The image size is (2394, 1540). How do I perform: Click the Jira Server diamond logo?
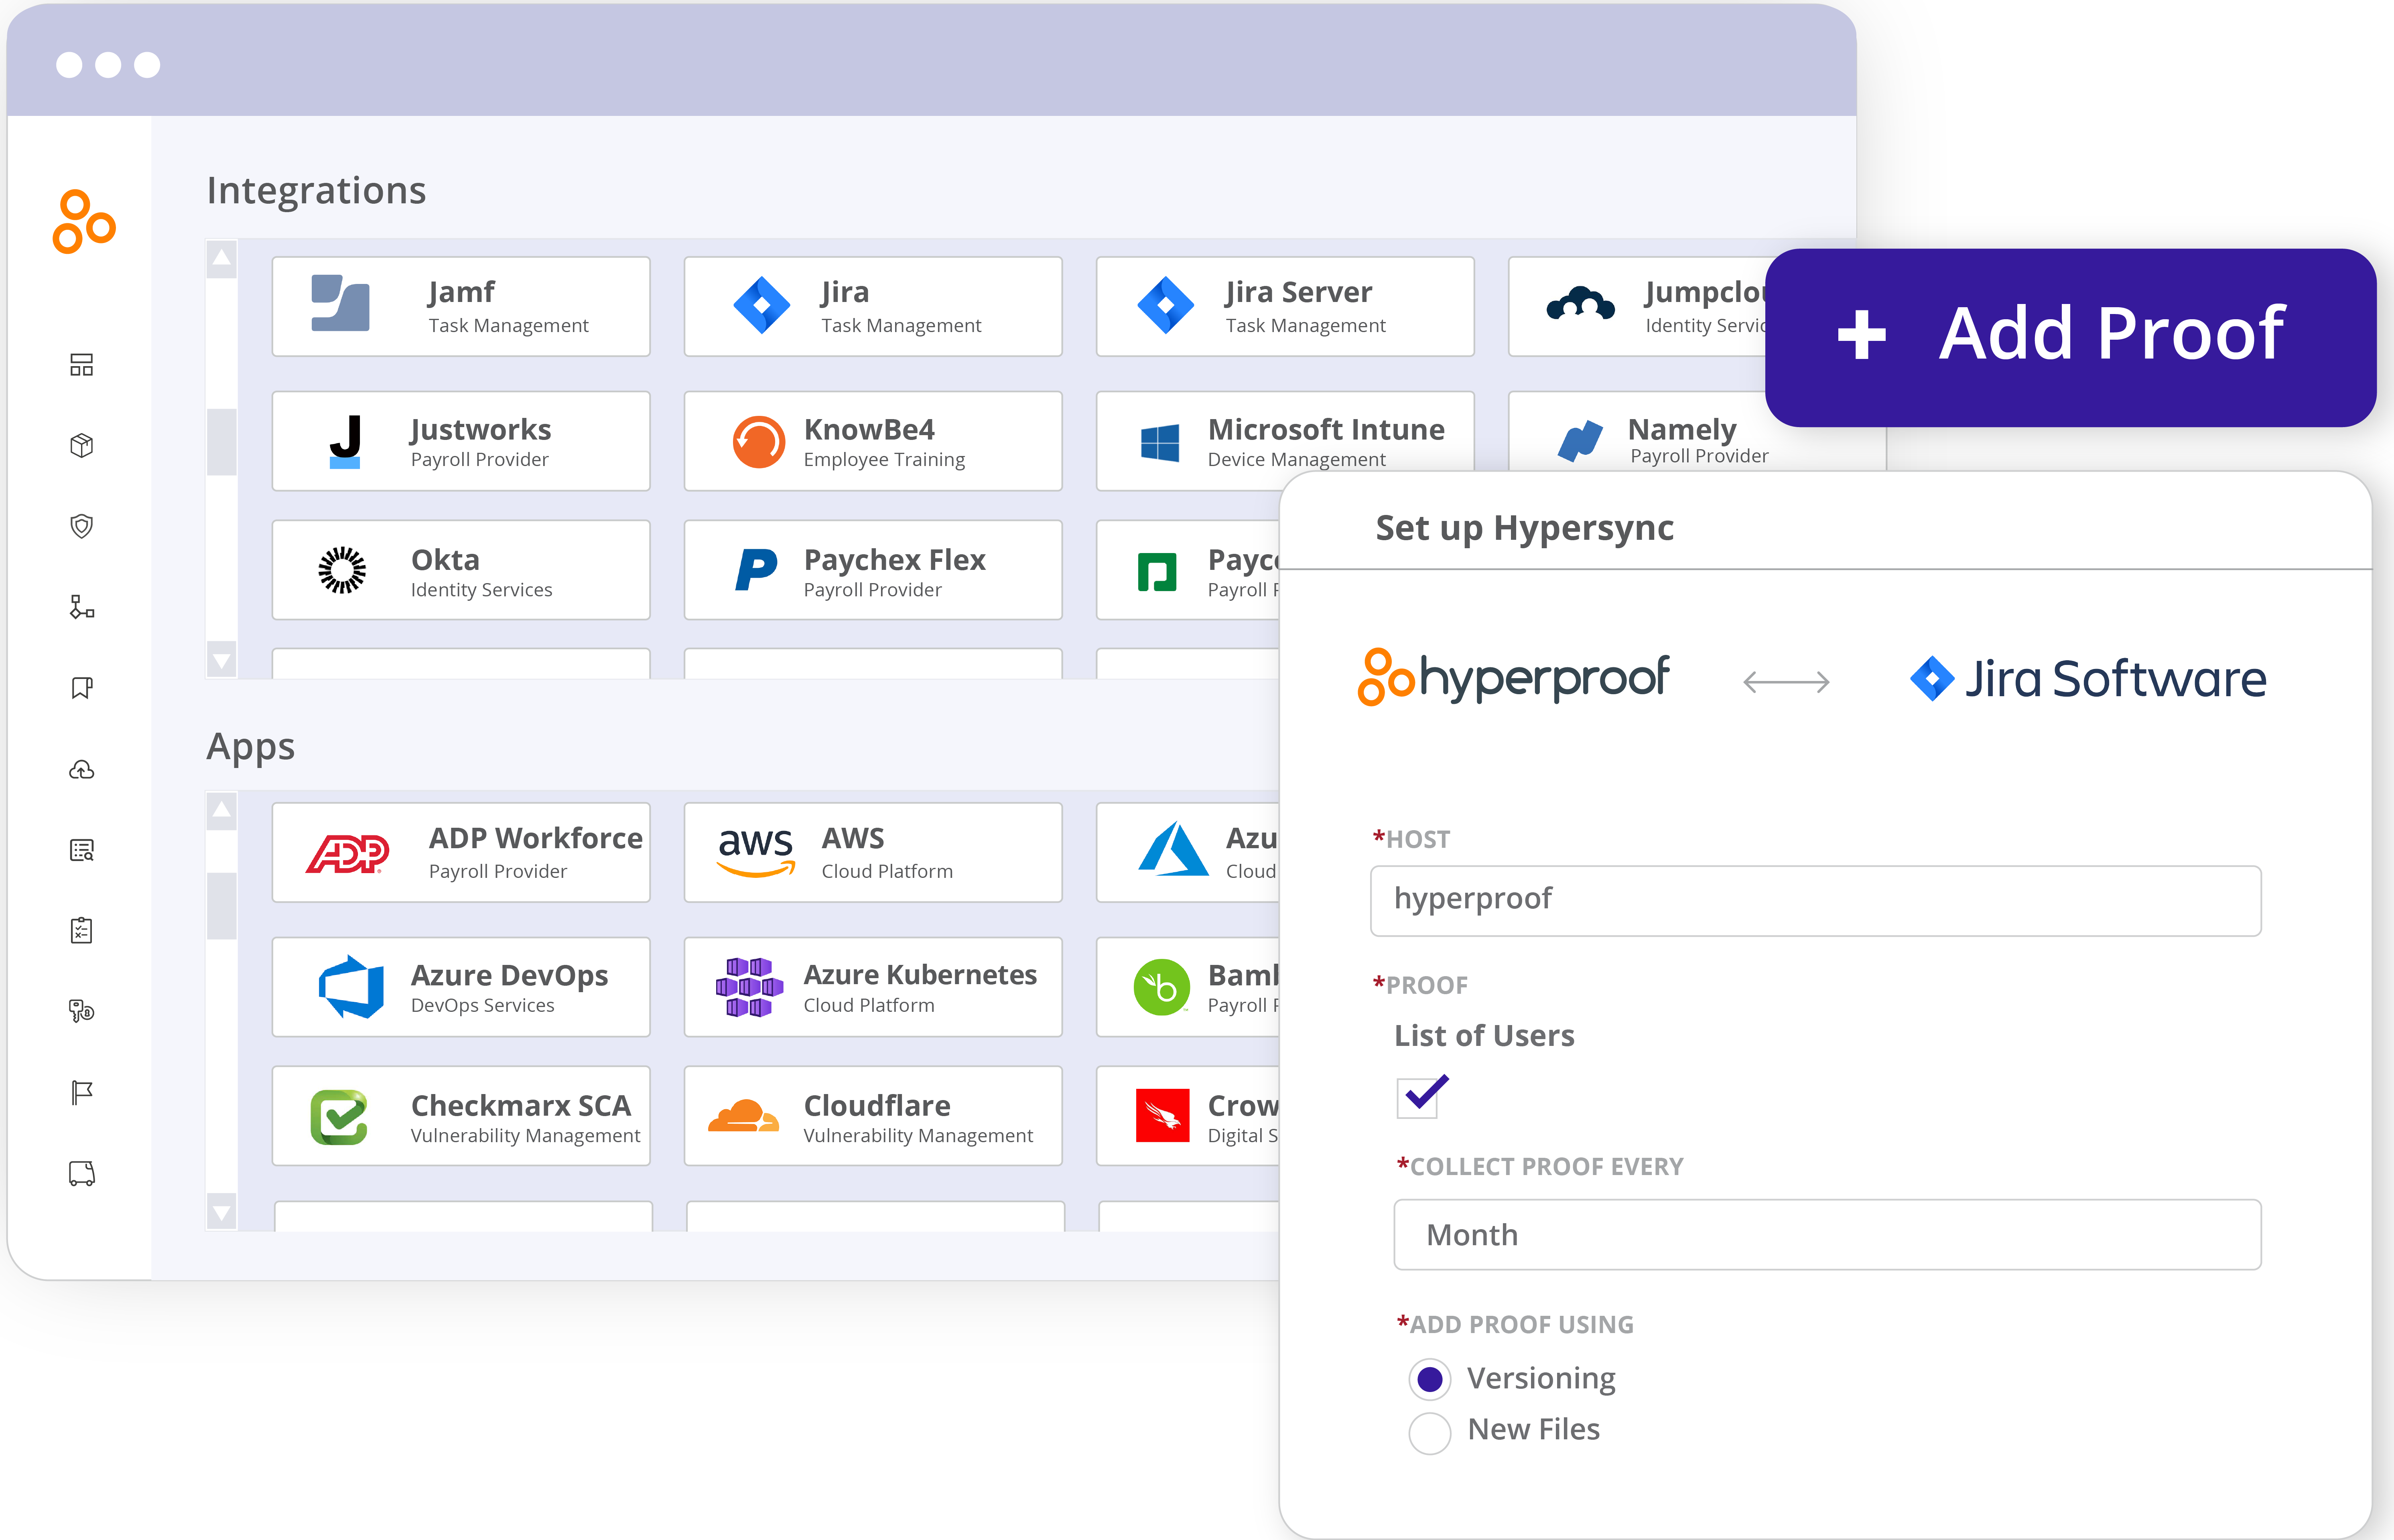(1166, 305)
